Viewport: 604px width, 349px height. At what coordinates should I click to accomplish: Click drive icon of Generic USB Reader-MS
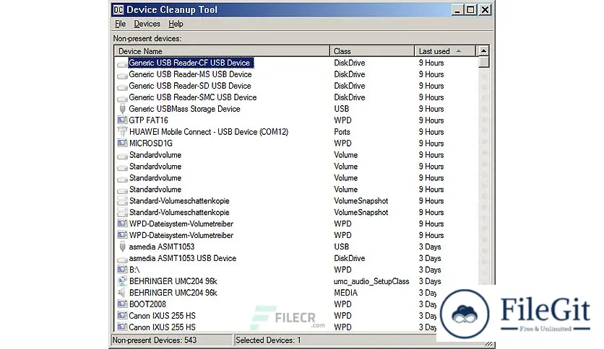[122, 75]
